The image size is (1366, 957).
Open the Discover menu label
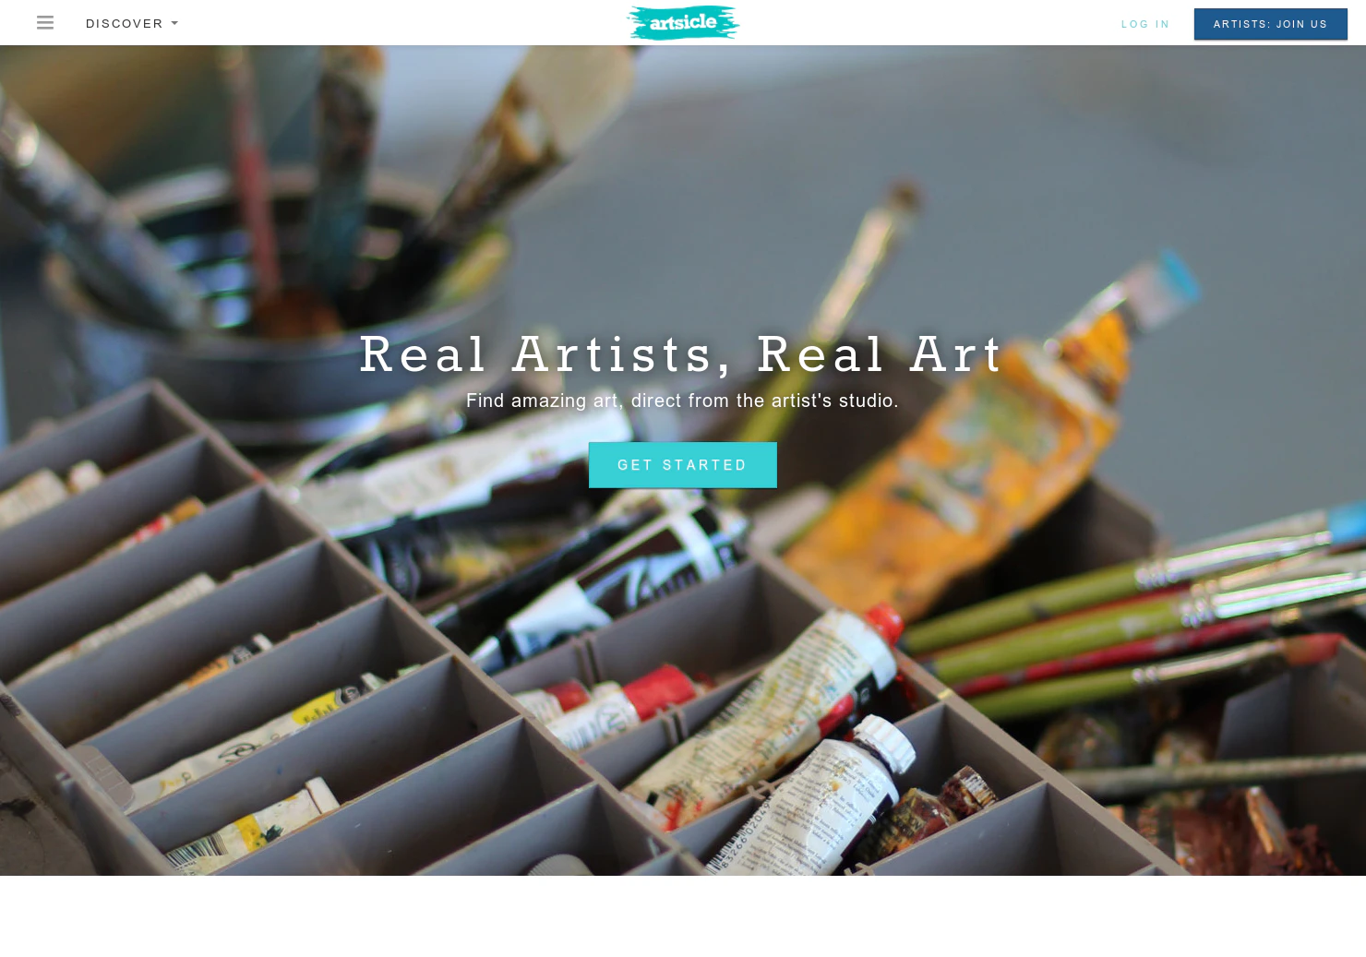[125, 24]
